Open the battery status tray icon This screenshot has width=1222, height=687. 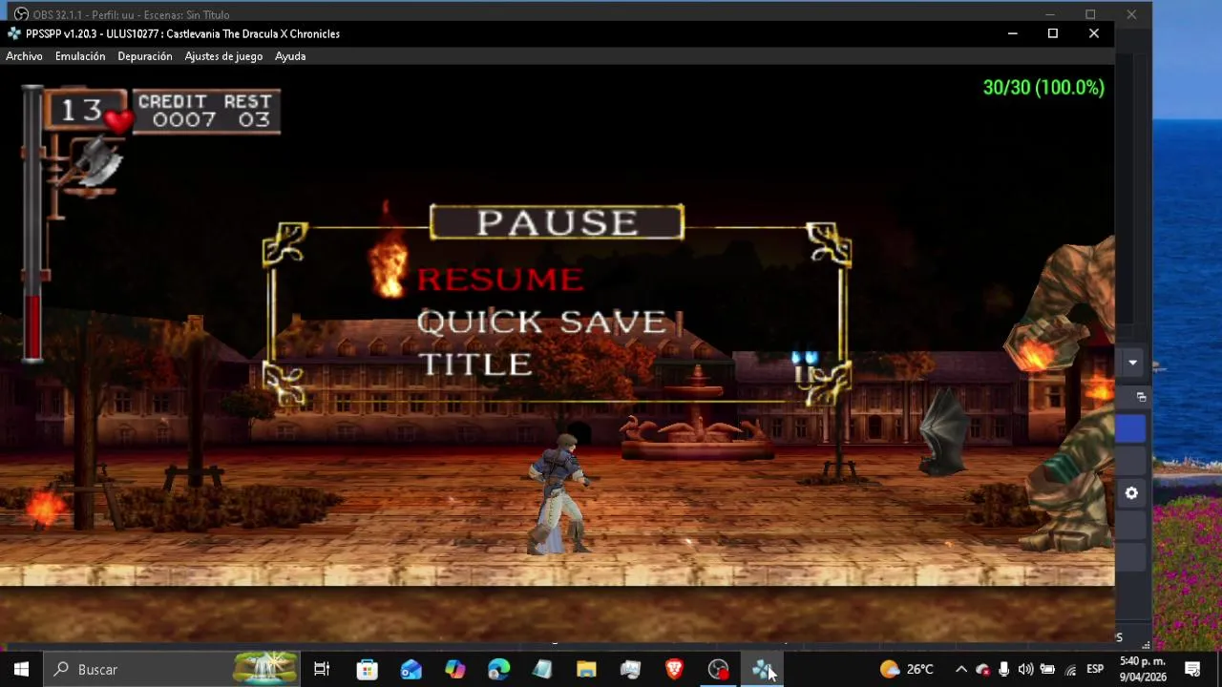[x=1047, y=669]
